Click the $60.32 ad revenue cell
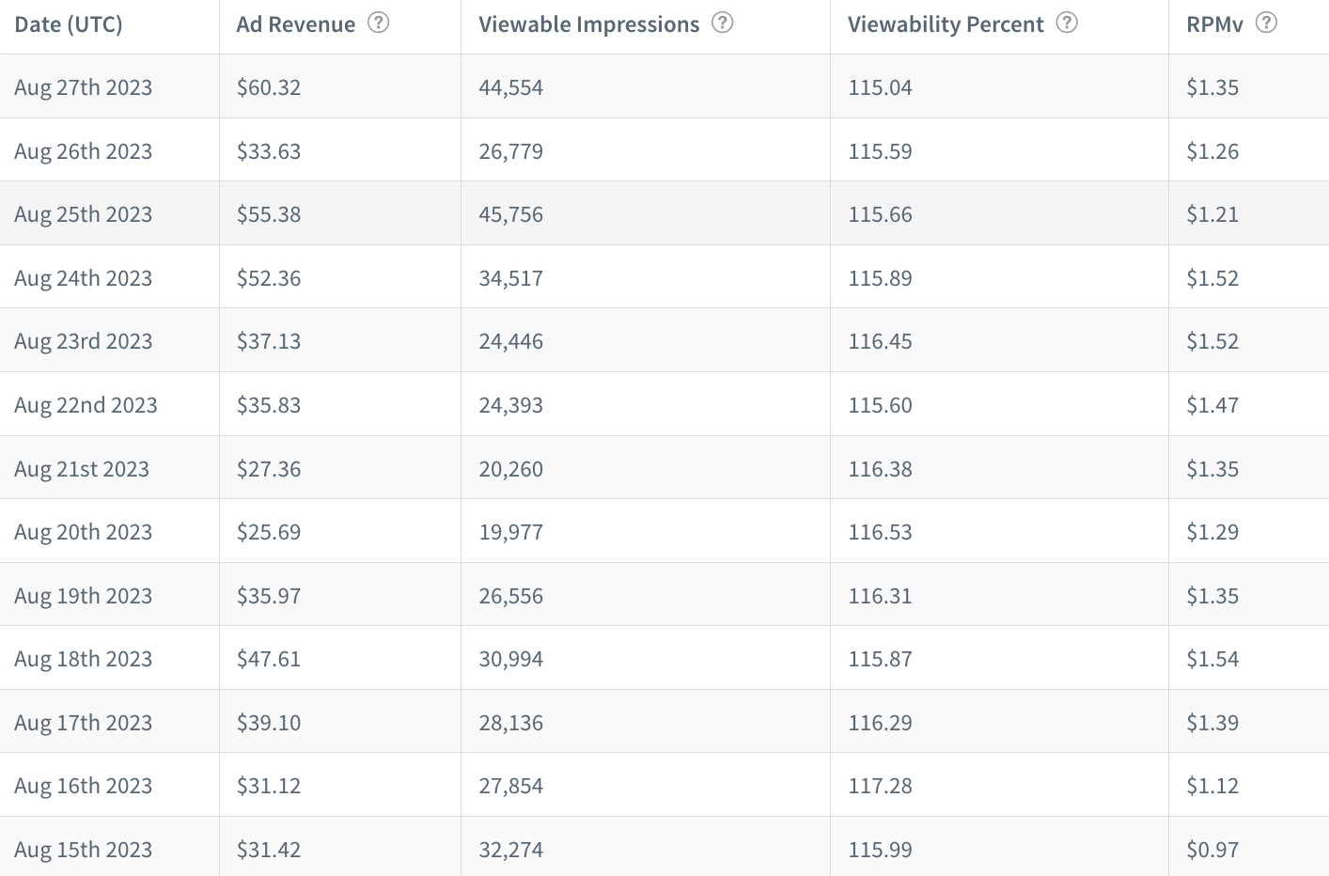 [269, 87]
